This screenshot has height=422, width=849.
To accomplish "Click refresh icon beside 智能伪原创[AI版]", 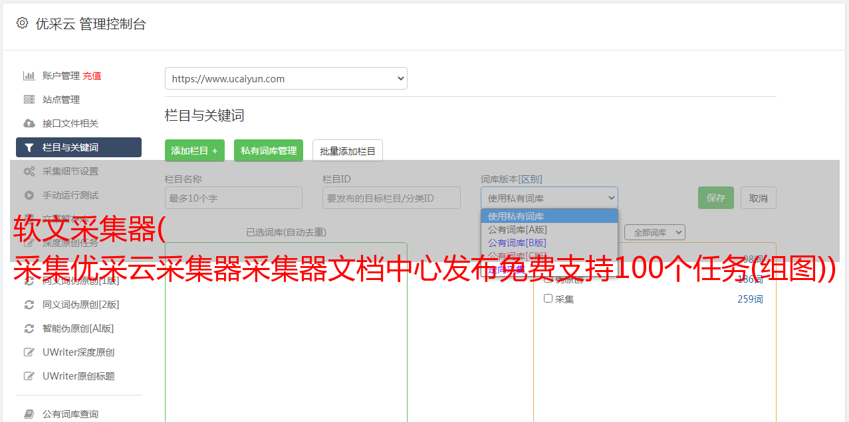I will [x=29, y=328].
